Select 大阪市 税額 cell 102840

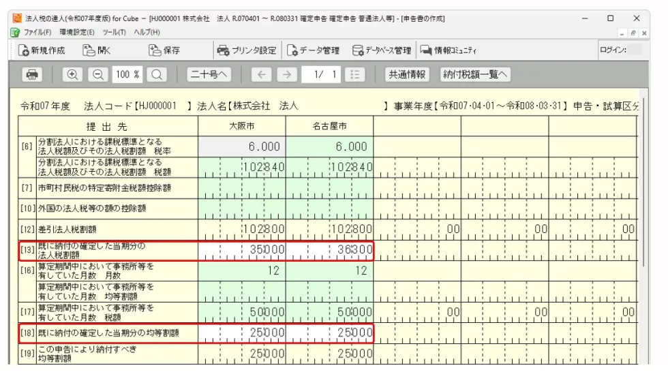241,168
